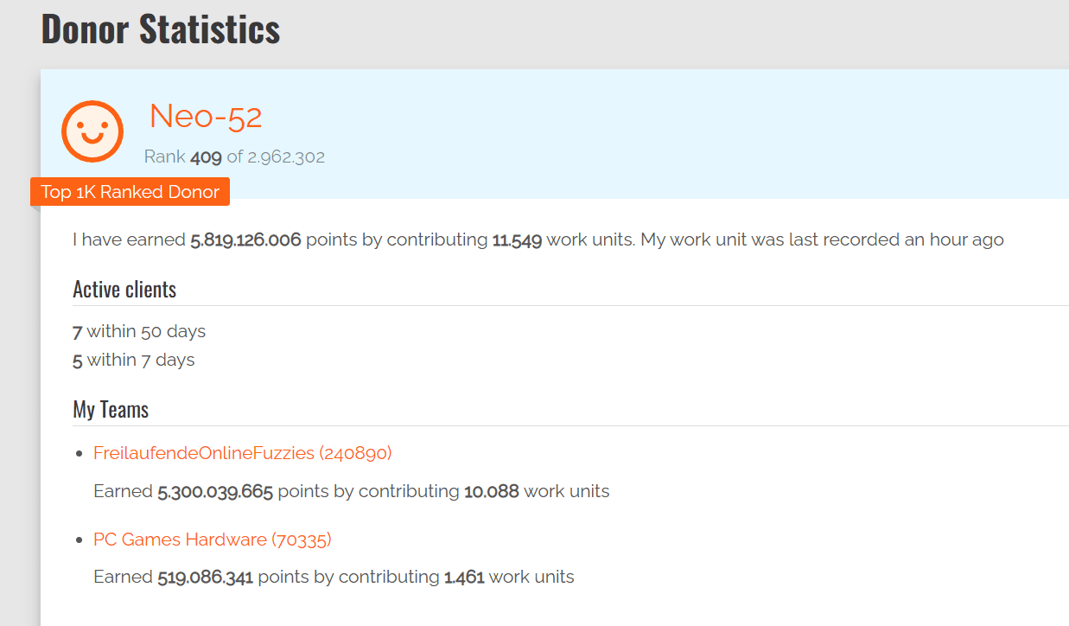
Task: Open the FreilaufendeOnlineFuzzies team link
Action: 243,453
